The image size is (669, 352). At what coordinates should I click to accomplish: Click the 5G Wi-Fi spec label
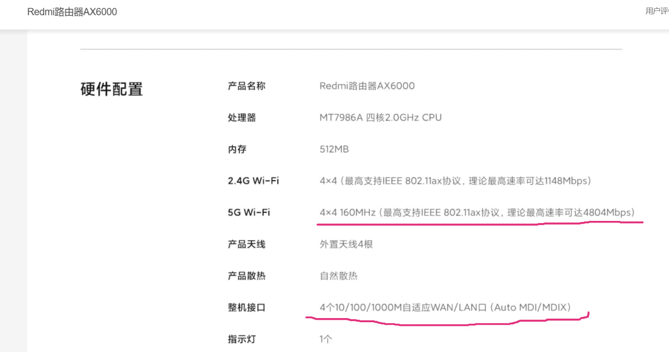click(x=249, y=213)
